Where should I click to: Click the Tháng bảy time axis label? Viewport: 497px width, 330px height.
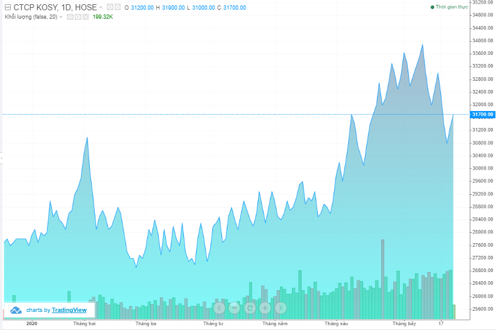click(404, 323)
